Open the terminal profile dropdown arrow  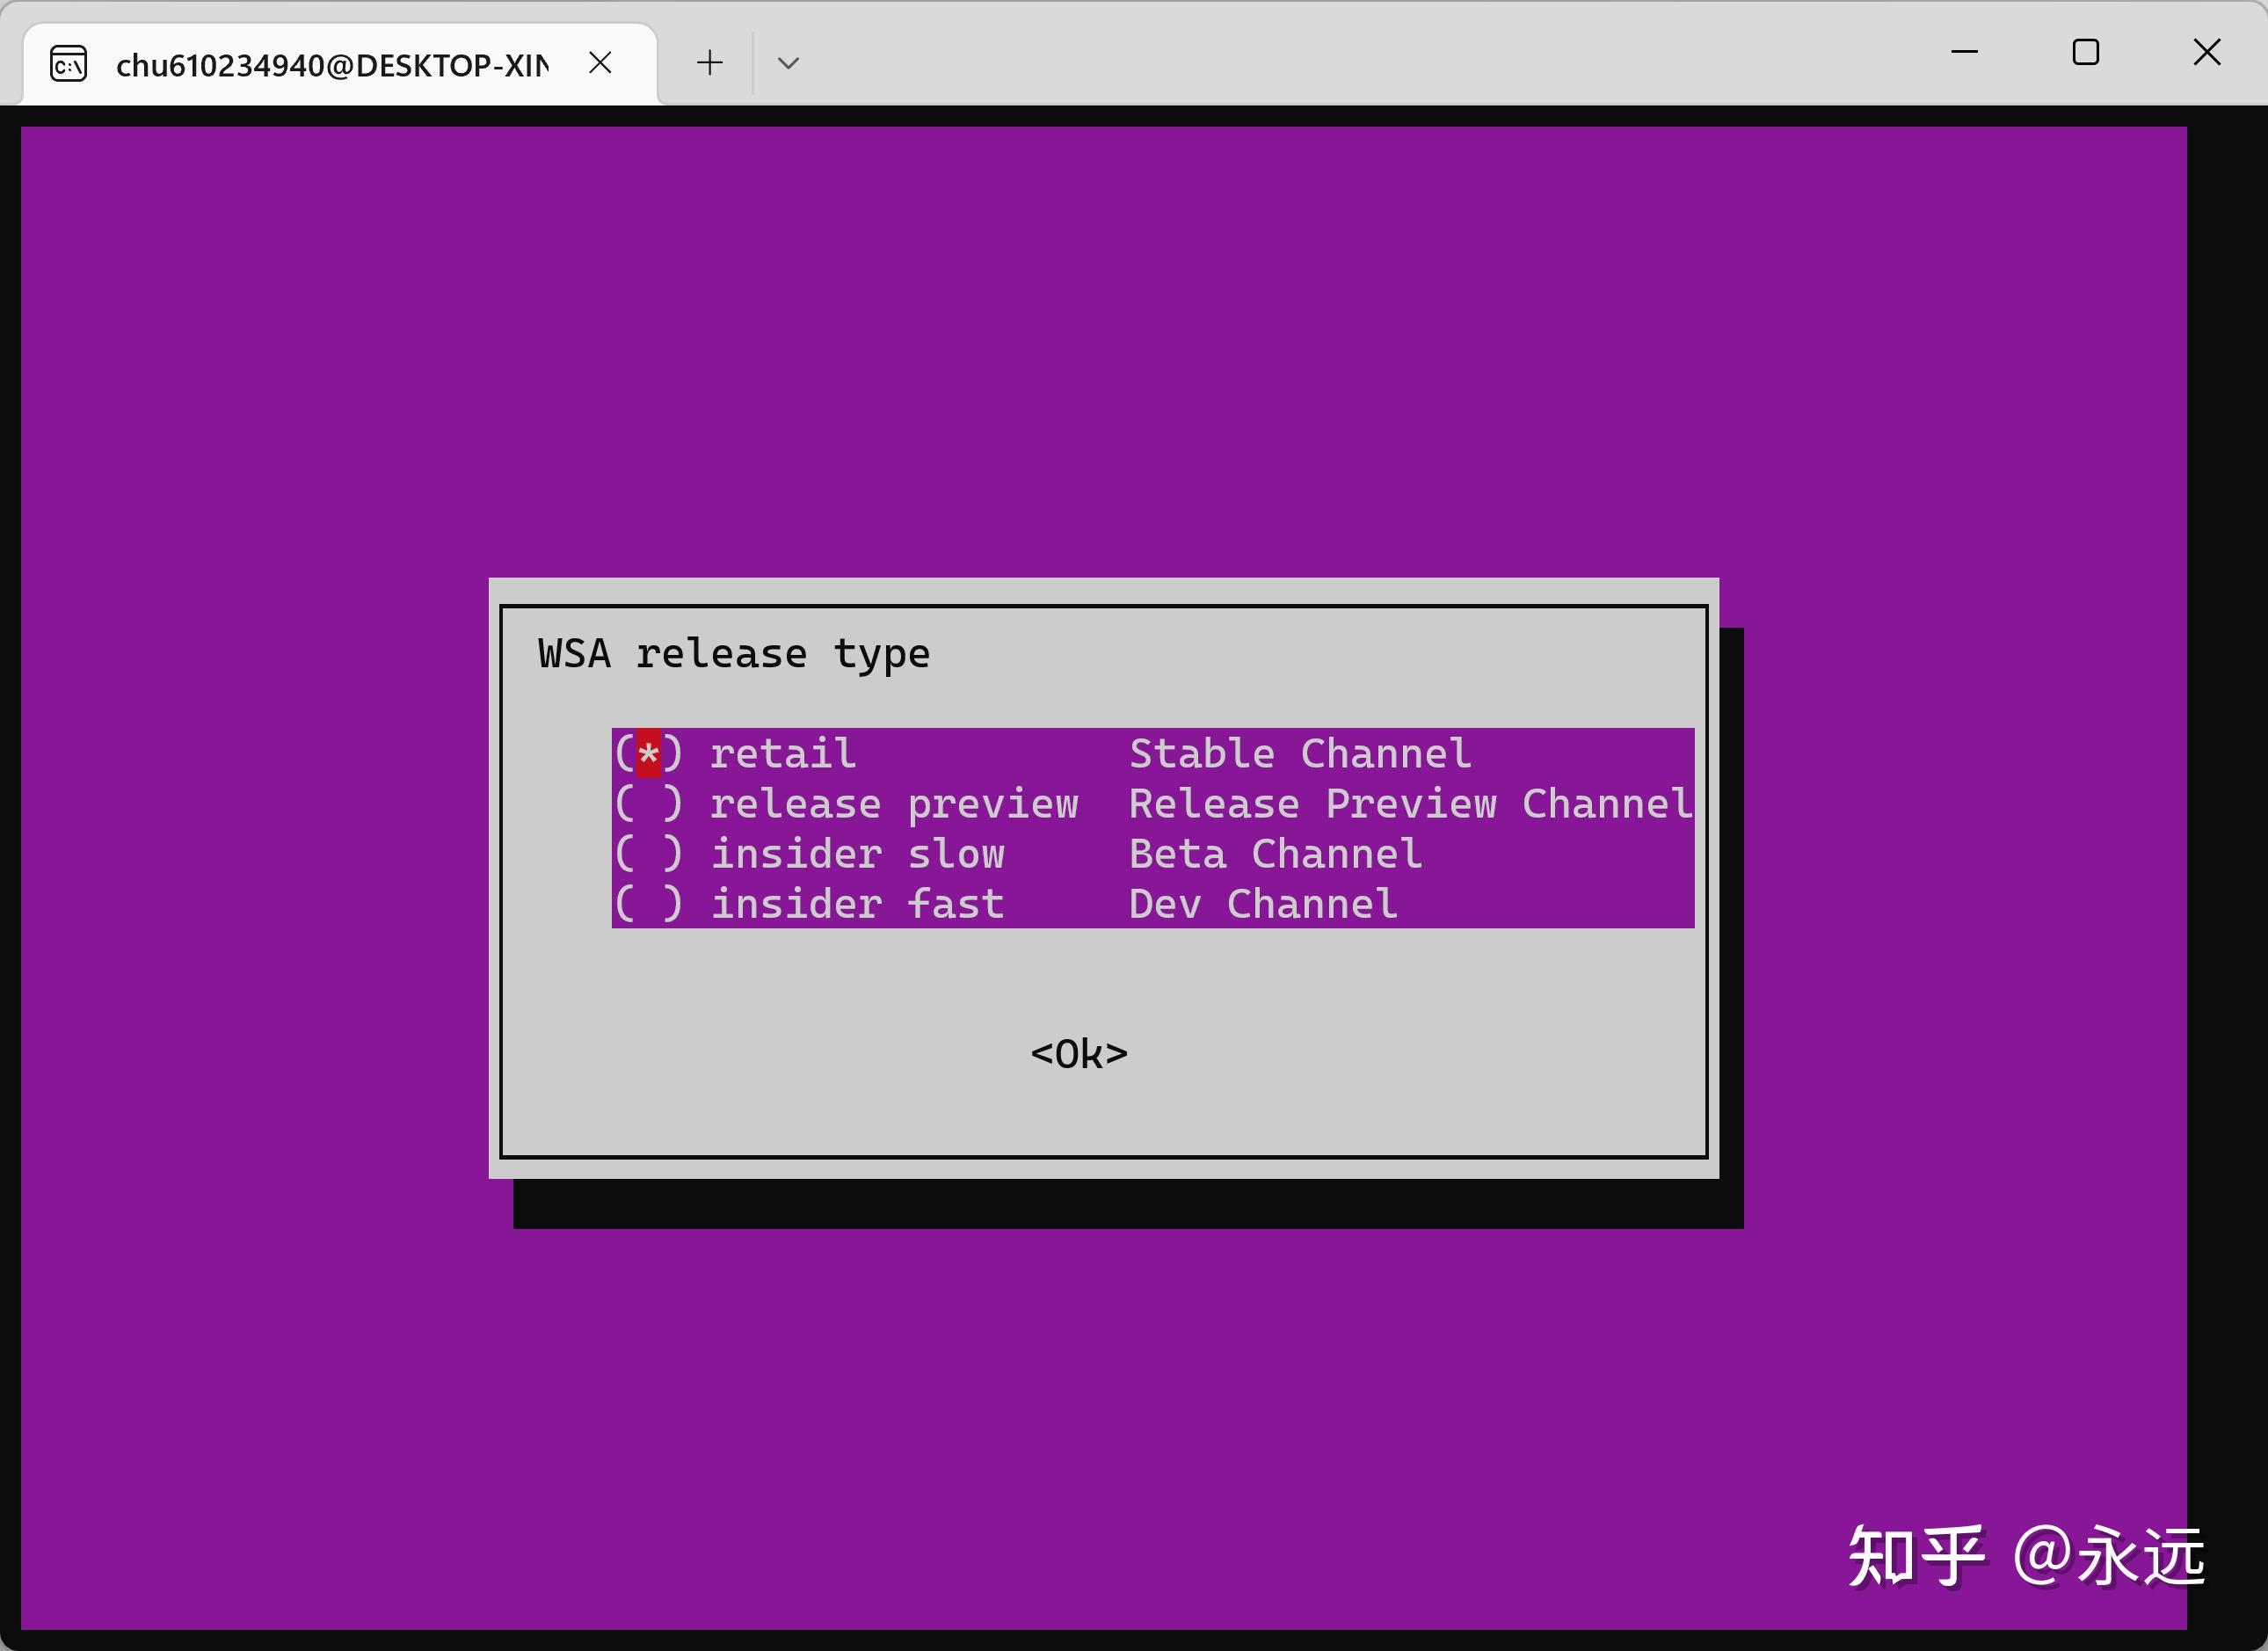click(x=788, y=63)
